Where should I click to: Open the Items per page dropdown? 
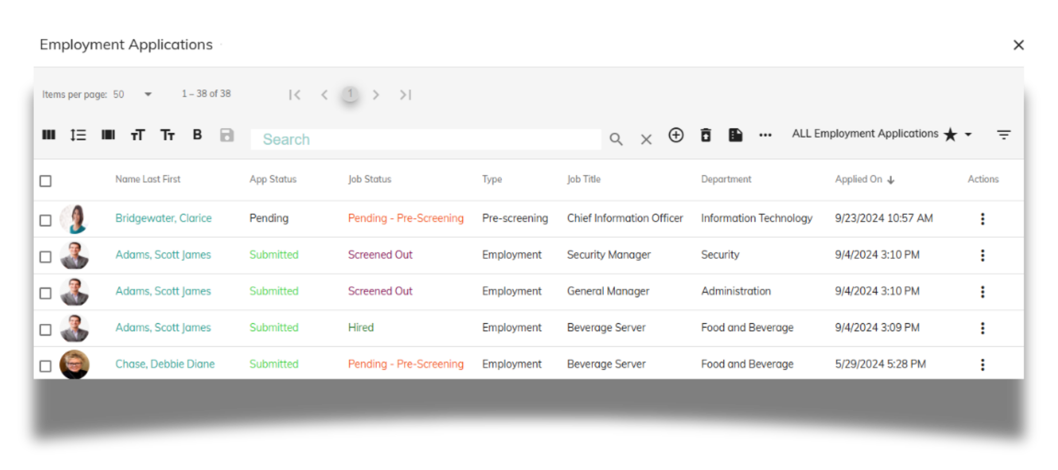(x=147, y=95)
